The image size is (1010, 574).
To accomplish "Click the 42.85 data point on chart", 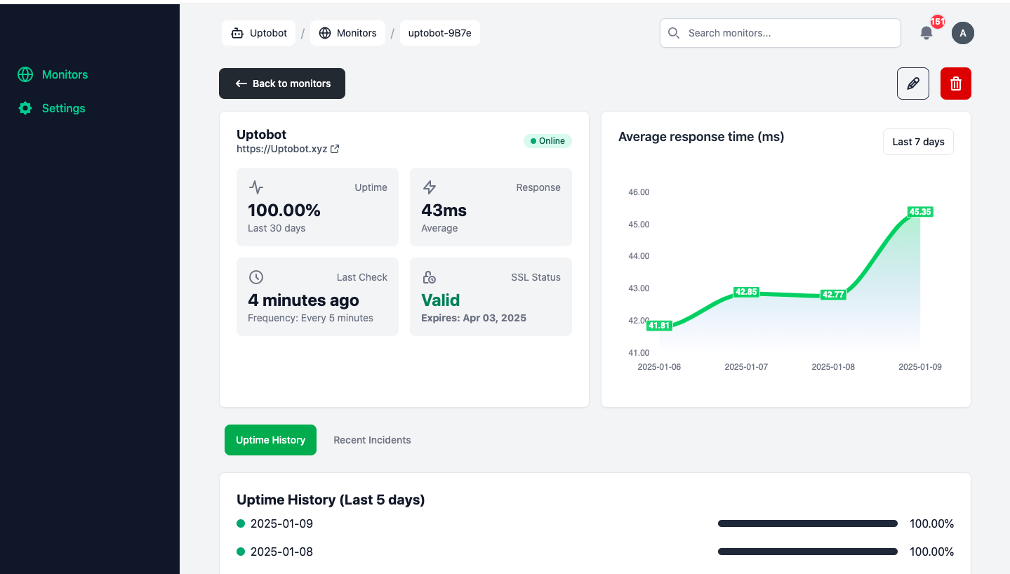I will click(x=745, y=292).
